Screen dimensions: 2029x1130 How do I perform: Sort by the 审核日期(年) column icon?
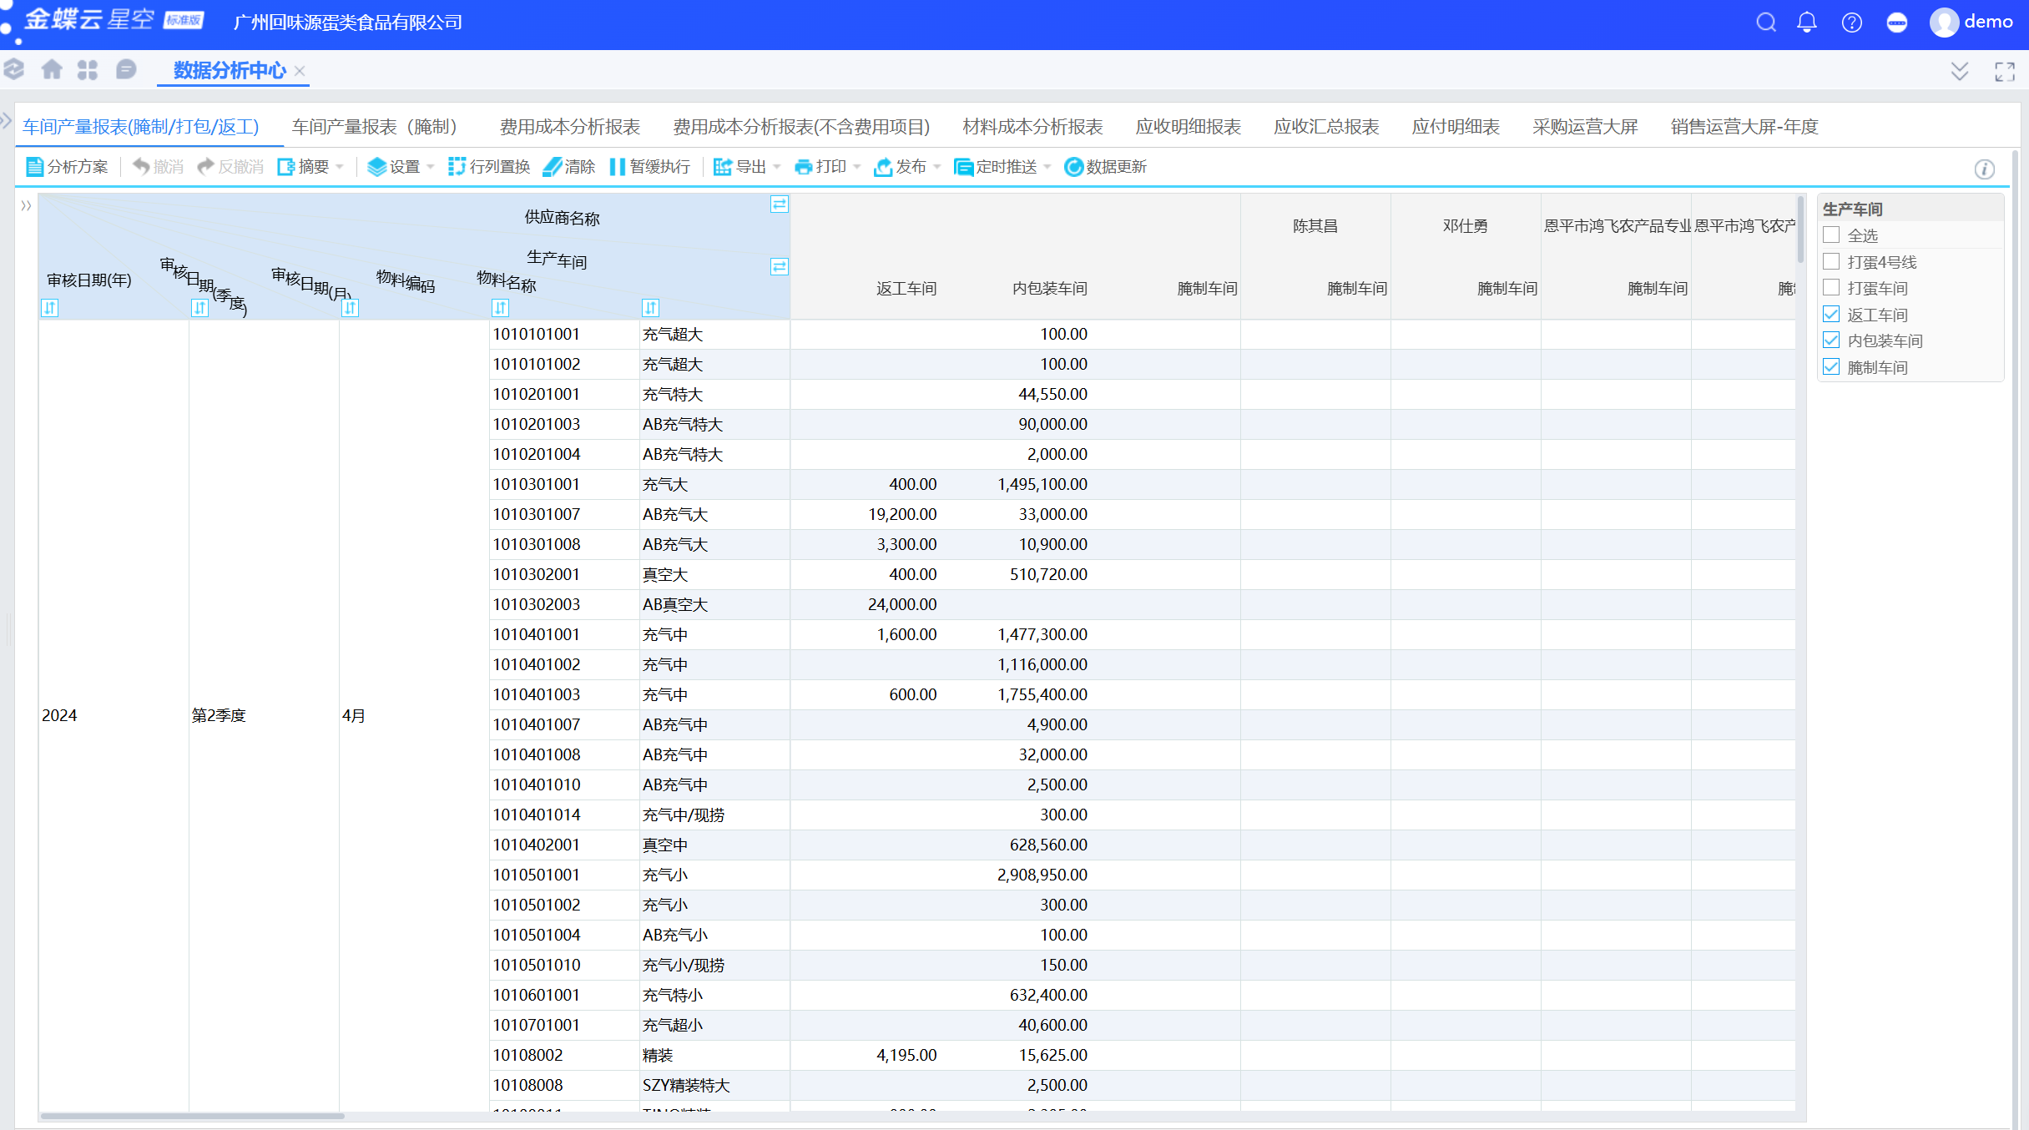[x=50, y=308]
